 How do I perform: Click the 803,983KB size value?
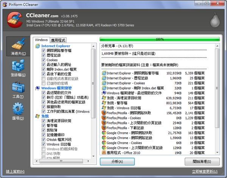[174, 103]
